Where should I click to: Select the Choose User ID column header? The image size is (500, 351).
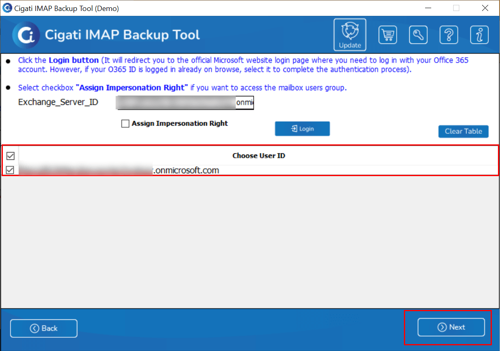(259, 156)
